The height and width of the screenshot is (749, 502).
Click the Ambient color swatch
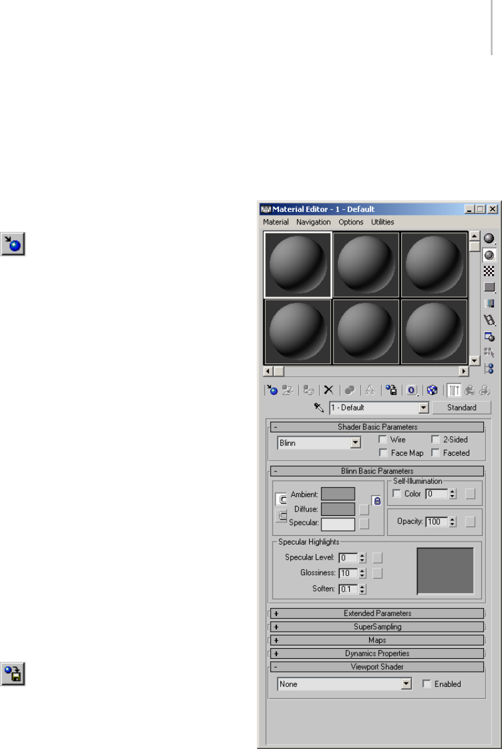[338, 494]
